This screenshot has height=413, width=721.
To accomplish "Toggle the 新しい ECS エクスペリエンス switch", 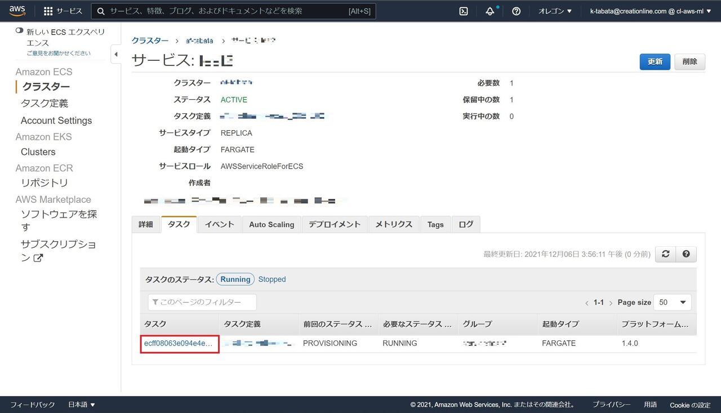I will 19,31.
